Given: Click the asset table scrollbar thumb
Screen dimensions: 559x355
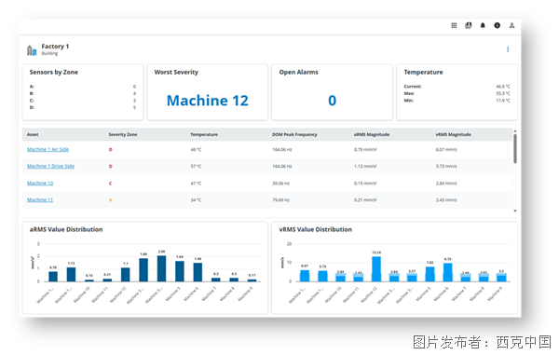Looking at the screenshot, I should click(x=515, y=149).
